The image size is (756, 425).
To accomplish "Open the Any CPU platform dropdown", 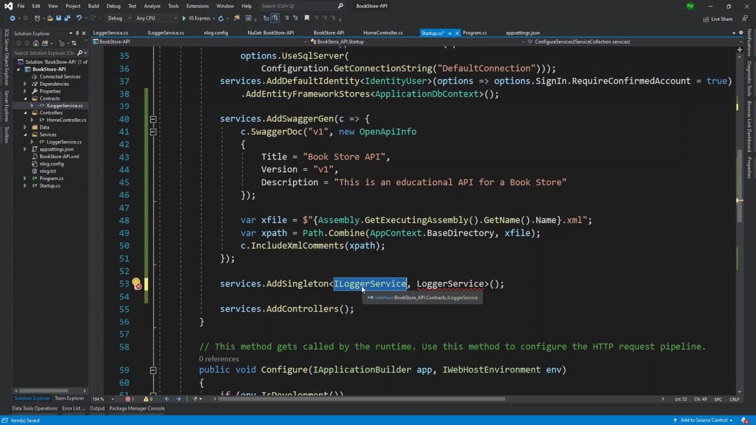I will [x=156, y=18].
